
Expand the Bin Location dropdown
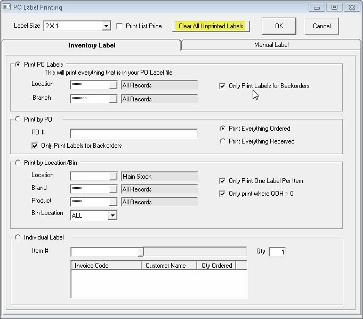(112, 215)
